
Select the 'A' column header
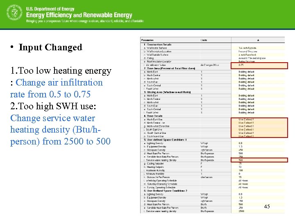pyautogui.click(x=258, y=40)
